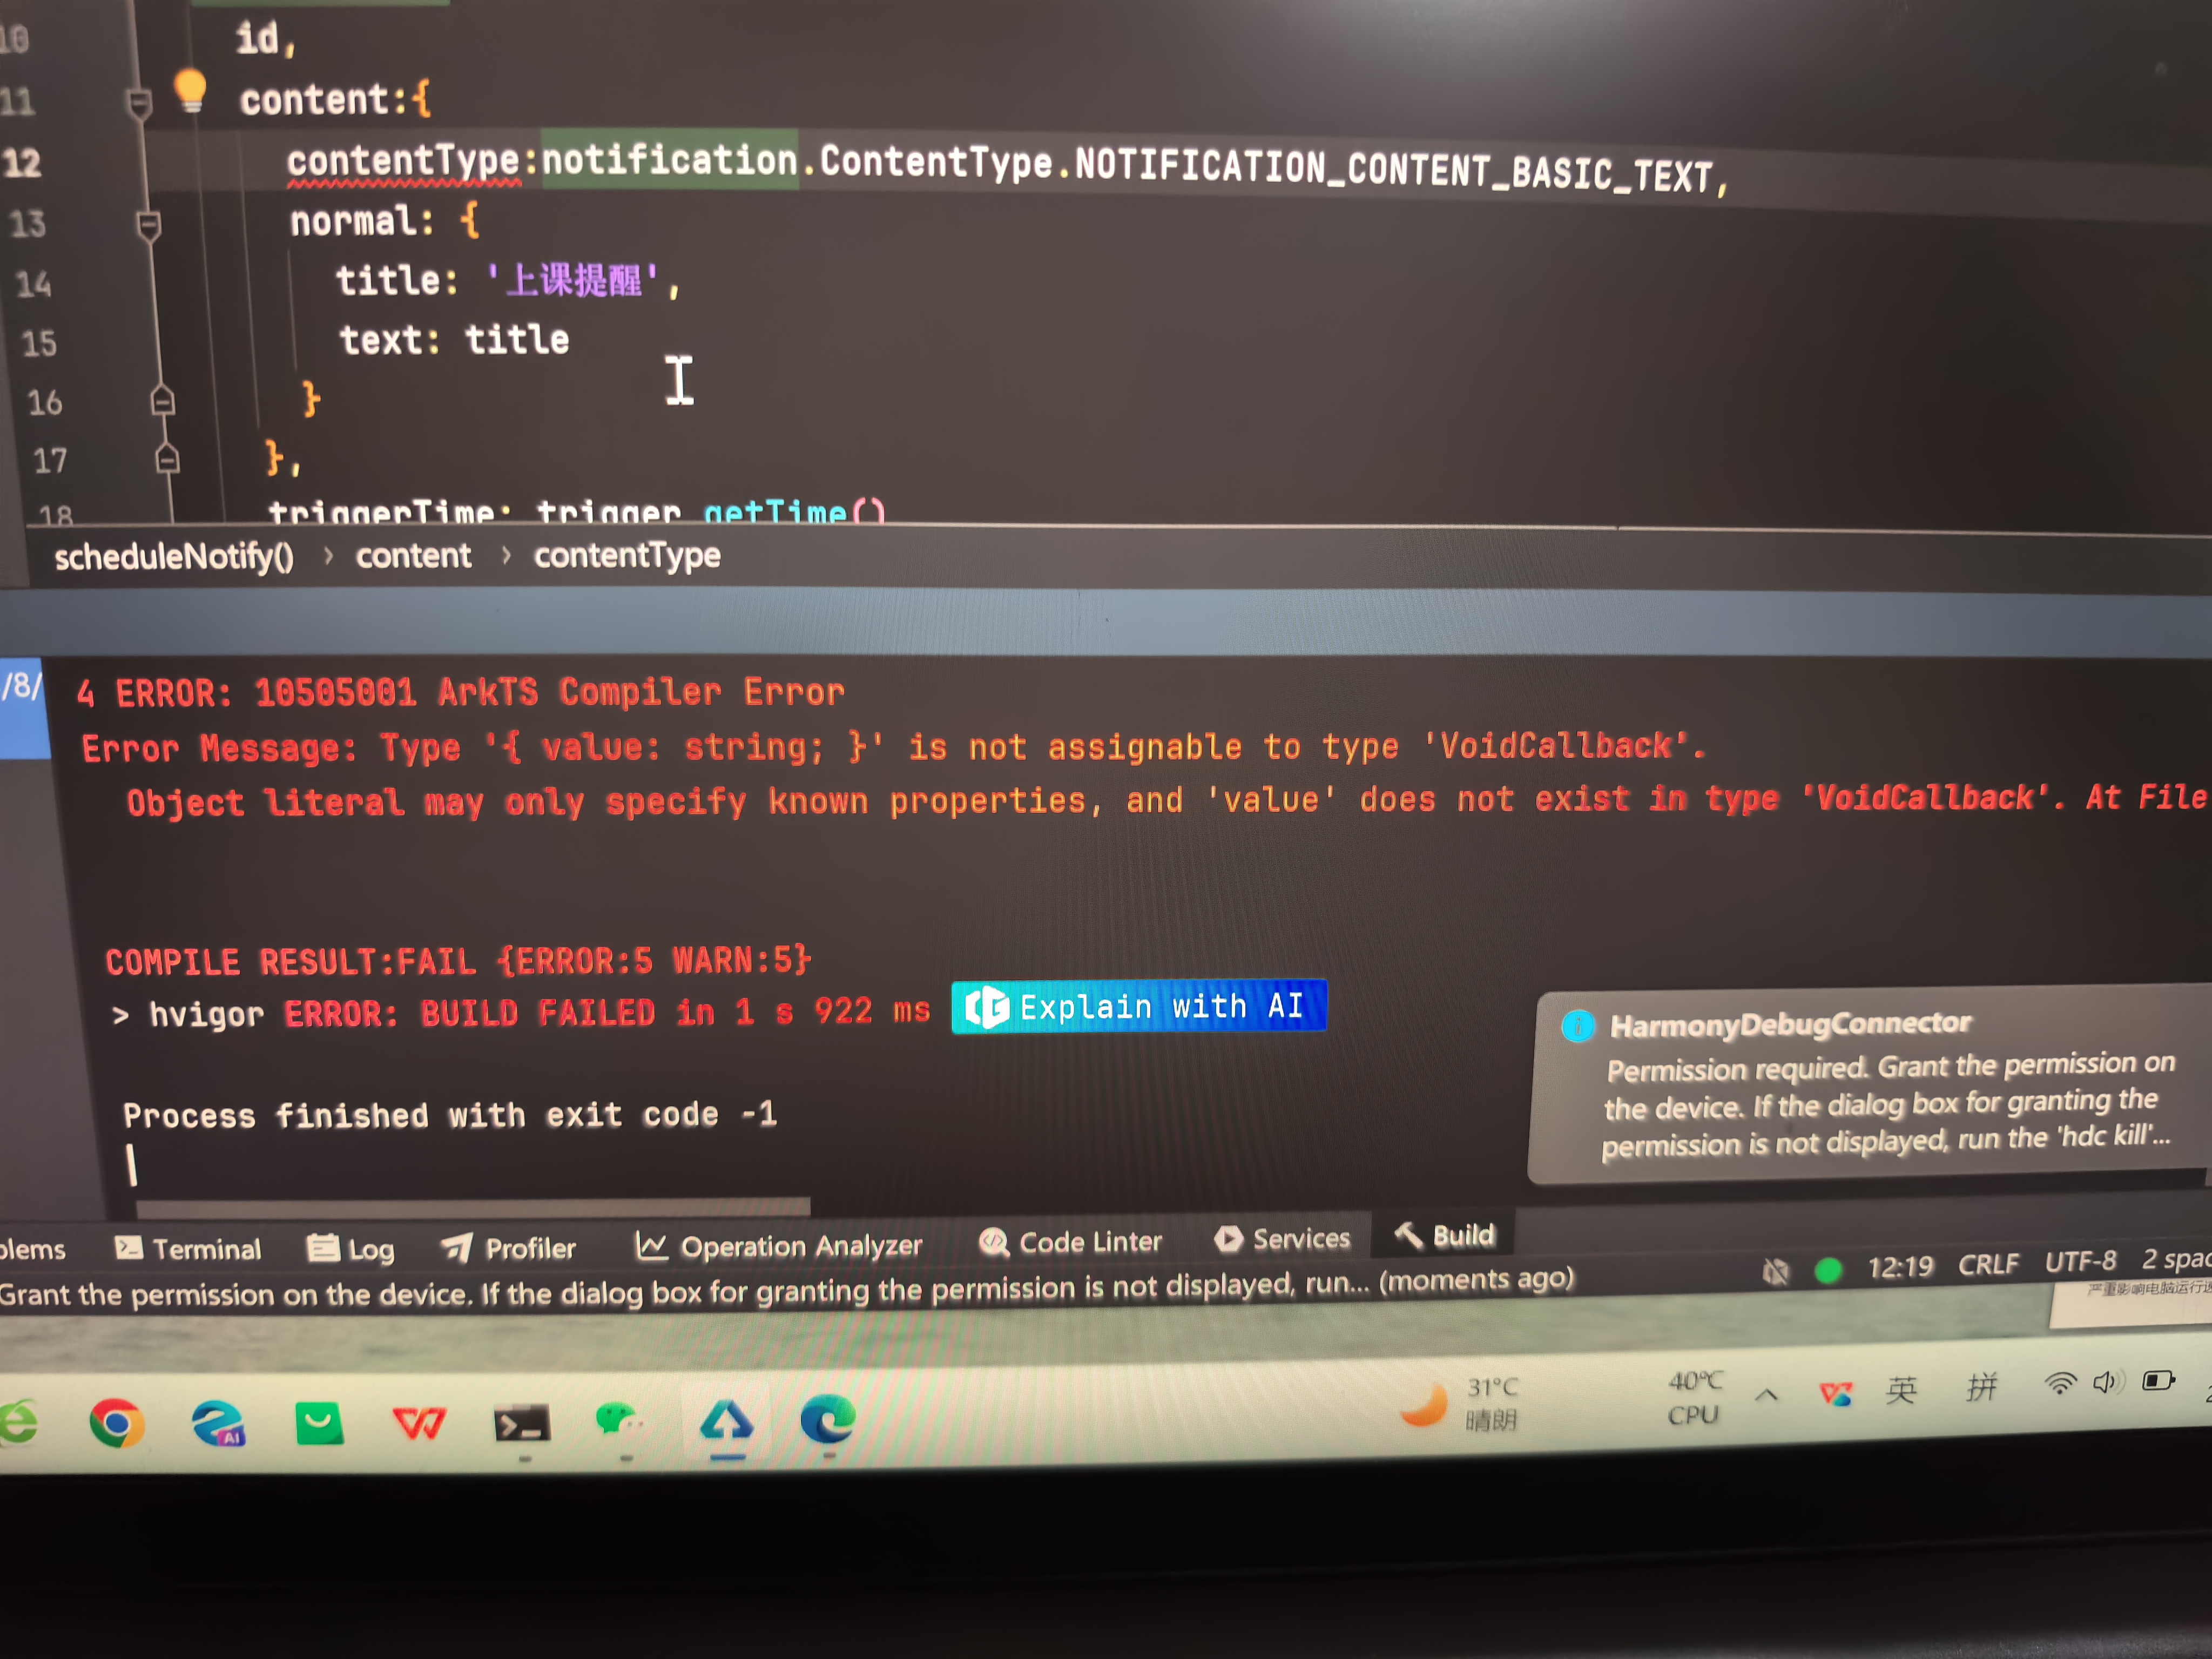Click the green status indicator dot
This screenshot has height=1659, width=2212.
tap(1828, 1270)
